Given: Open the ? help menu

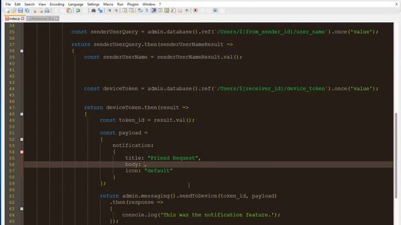Looking at the screenshot, I should [160, 4].
